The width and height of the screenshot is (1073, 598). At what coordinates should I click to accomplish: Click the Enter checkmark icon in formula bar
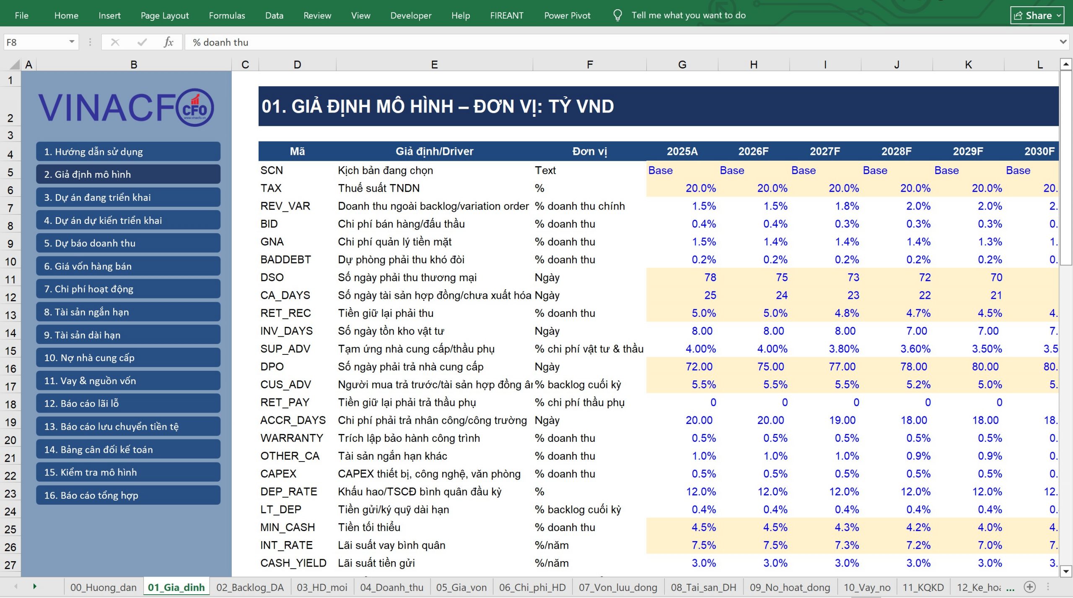point(142,42)
